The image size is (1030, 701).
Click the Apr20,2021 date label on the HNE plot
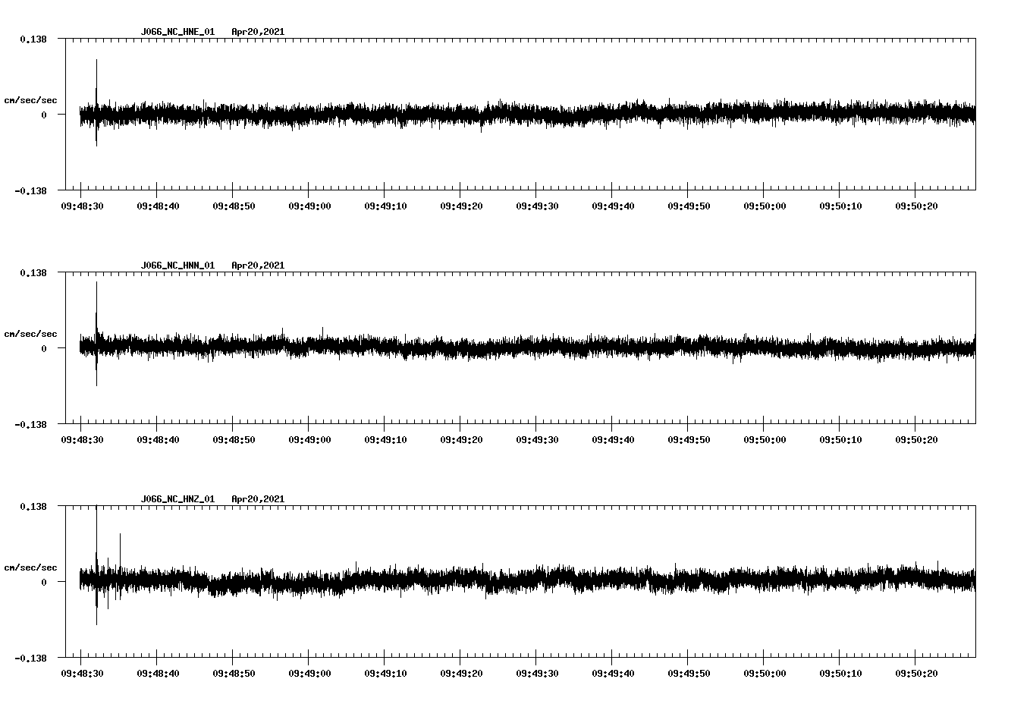pos(259,32)
